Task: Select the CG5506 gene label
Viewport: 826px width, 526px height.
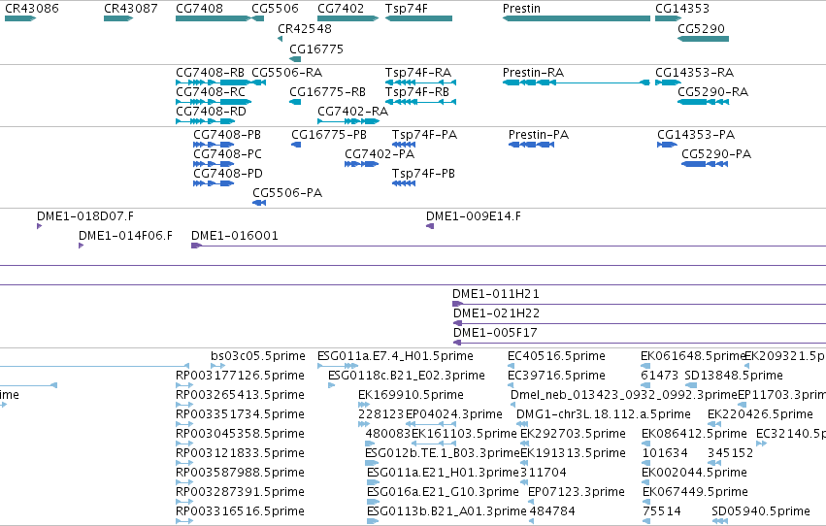Action: click(x=275, y=9)
